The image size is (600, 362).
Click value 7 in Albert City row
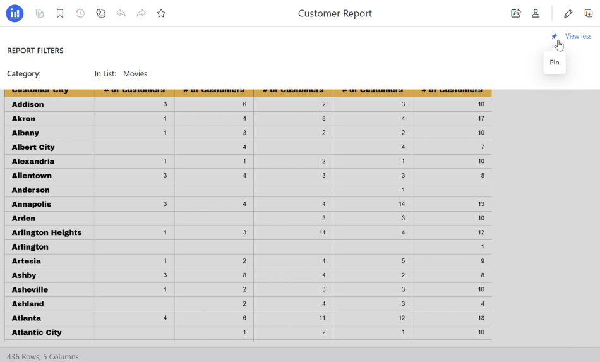click(x=483, y=147)
